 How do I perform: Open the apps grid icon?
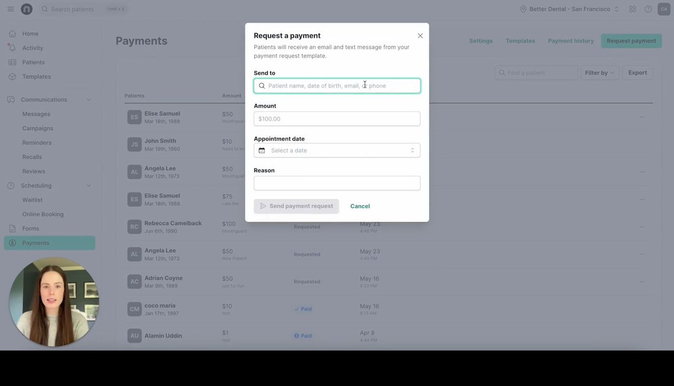point(632,9)
